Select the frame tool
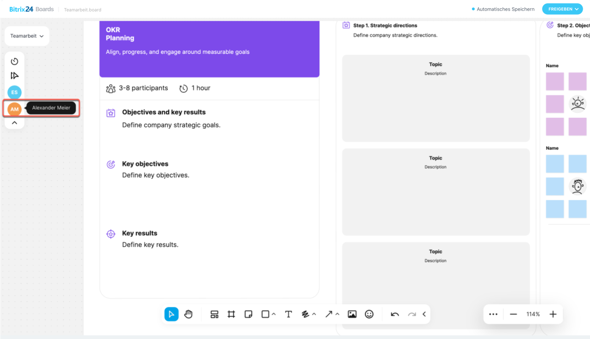This screenshot has width=590, height=339. click(231, 314)
